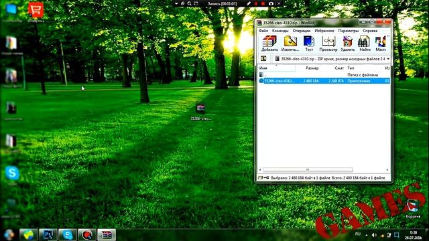Open the Файл menu in WinRAR
Screen dimensions: 429x241
pos(263,31)
